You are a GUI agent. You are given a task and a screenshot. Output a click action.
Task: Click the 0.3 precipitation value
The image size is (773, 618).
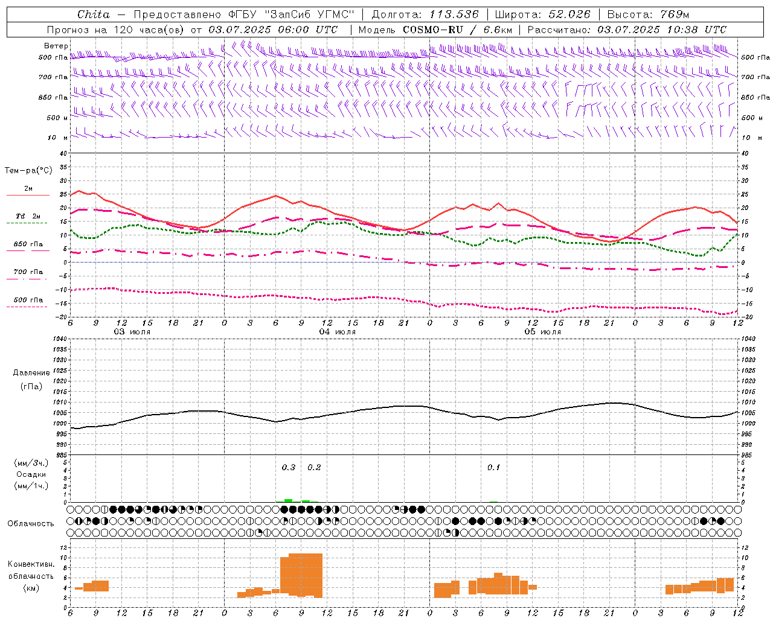[x=289, y=467]
